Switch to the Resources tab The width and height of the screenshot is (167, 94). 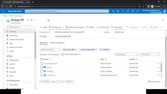click(44, 43)
